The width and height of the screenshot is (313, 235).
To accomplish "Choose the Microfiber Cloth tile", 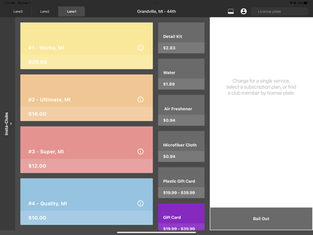I will pos(181,146).
